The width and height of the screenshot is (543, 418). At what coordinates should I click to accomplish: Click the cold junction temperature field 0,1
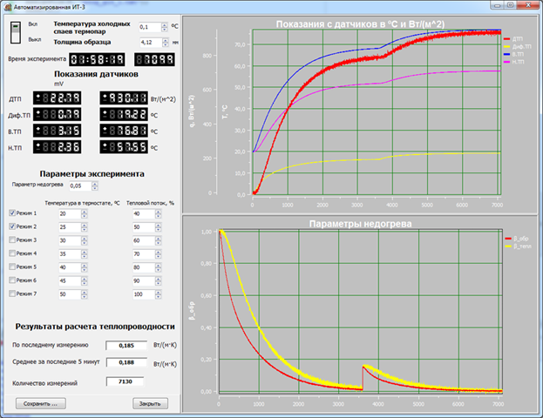[150, 27]
